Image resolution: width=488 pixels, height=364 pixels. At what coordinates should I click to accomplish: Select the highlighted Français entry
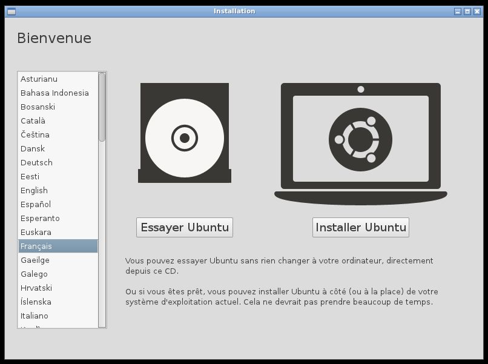pyautogui.click(x=58, y=247)
